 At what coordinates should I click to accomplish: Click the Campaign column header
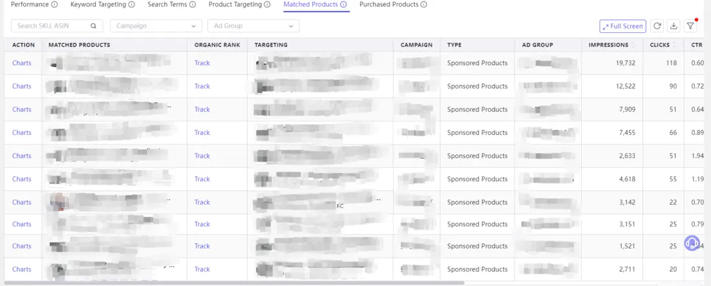point(416,45)
